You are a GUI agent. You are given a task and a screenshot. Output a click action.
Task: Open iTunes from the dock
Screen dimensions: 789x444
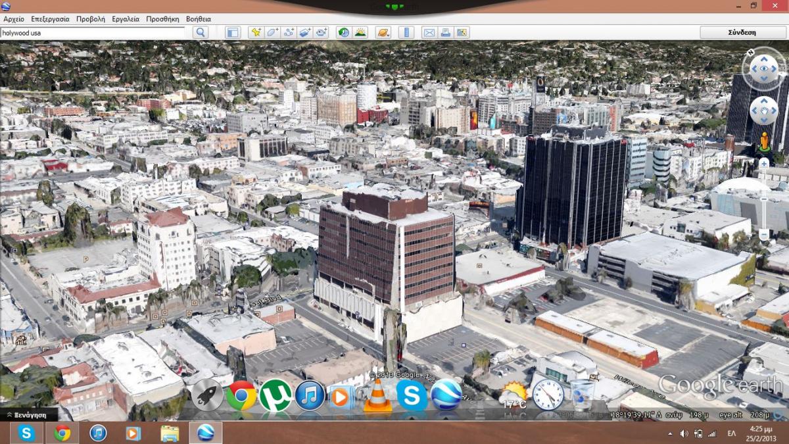(310, 396)
